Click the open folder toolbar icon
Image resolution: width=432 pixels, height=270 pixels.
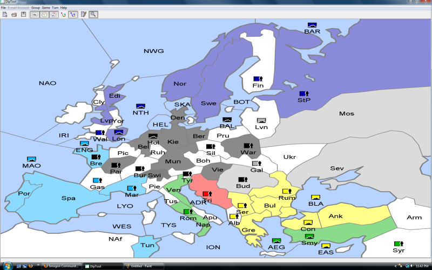point(14,14)
